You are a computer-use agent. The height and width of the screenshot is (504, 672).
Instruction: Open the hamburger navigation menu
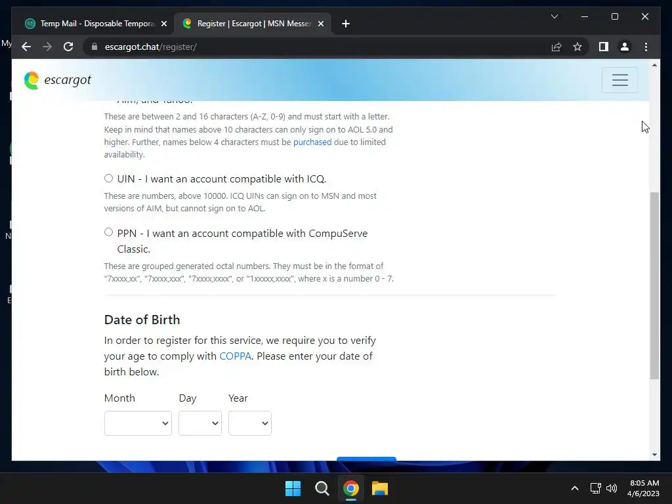[x=619, y=80]
